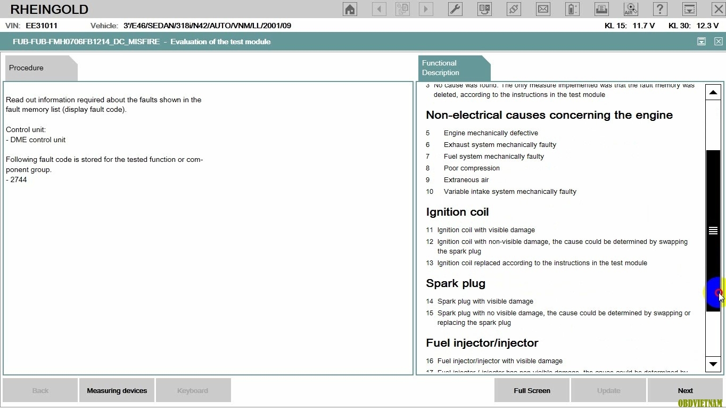Select 'Fuel system mechanically faulty' item
This screenshot has height=409, width=726.
494,157
